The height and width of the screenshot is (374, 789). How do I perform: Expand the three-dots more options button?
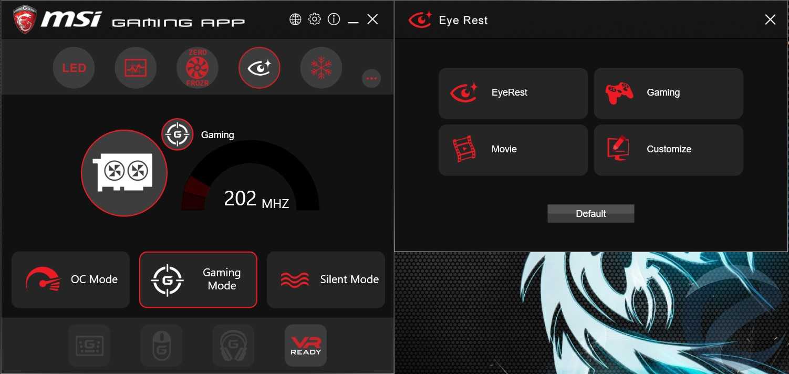(371, 78)
